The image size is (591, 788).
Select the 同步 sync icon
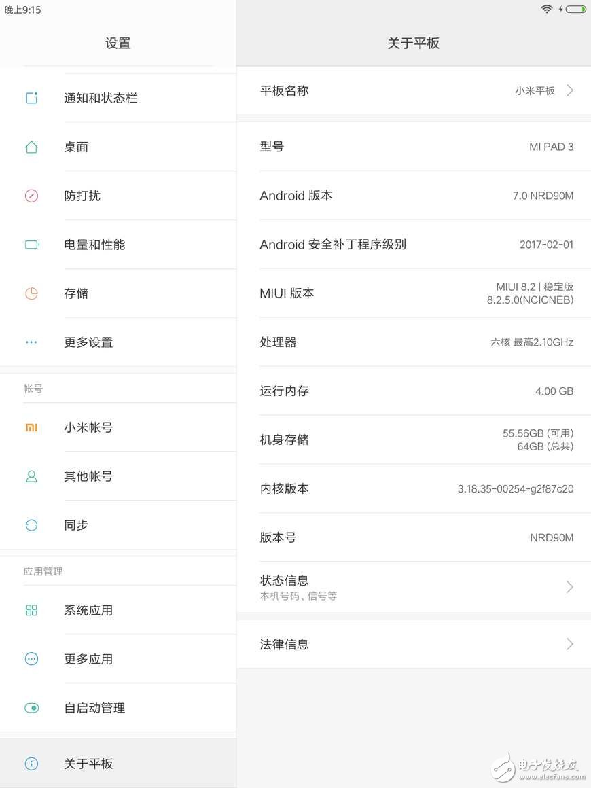tap(31, 524)
